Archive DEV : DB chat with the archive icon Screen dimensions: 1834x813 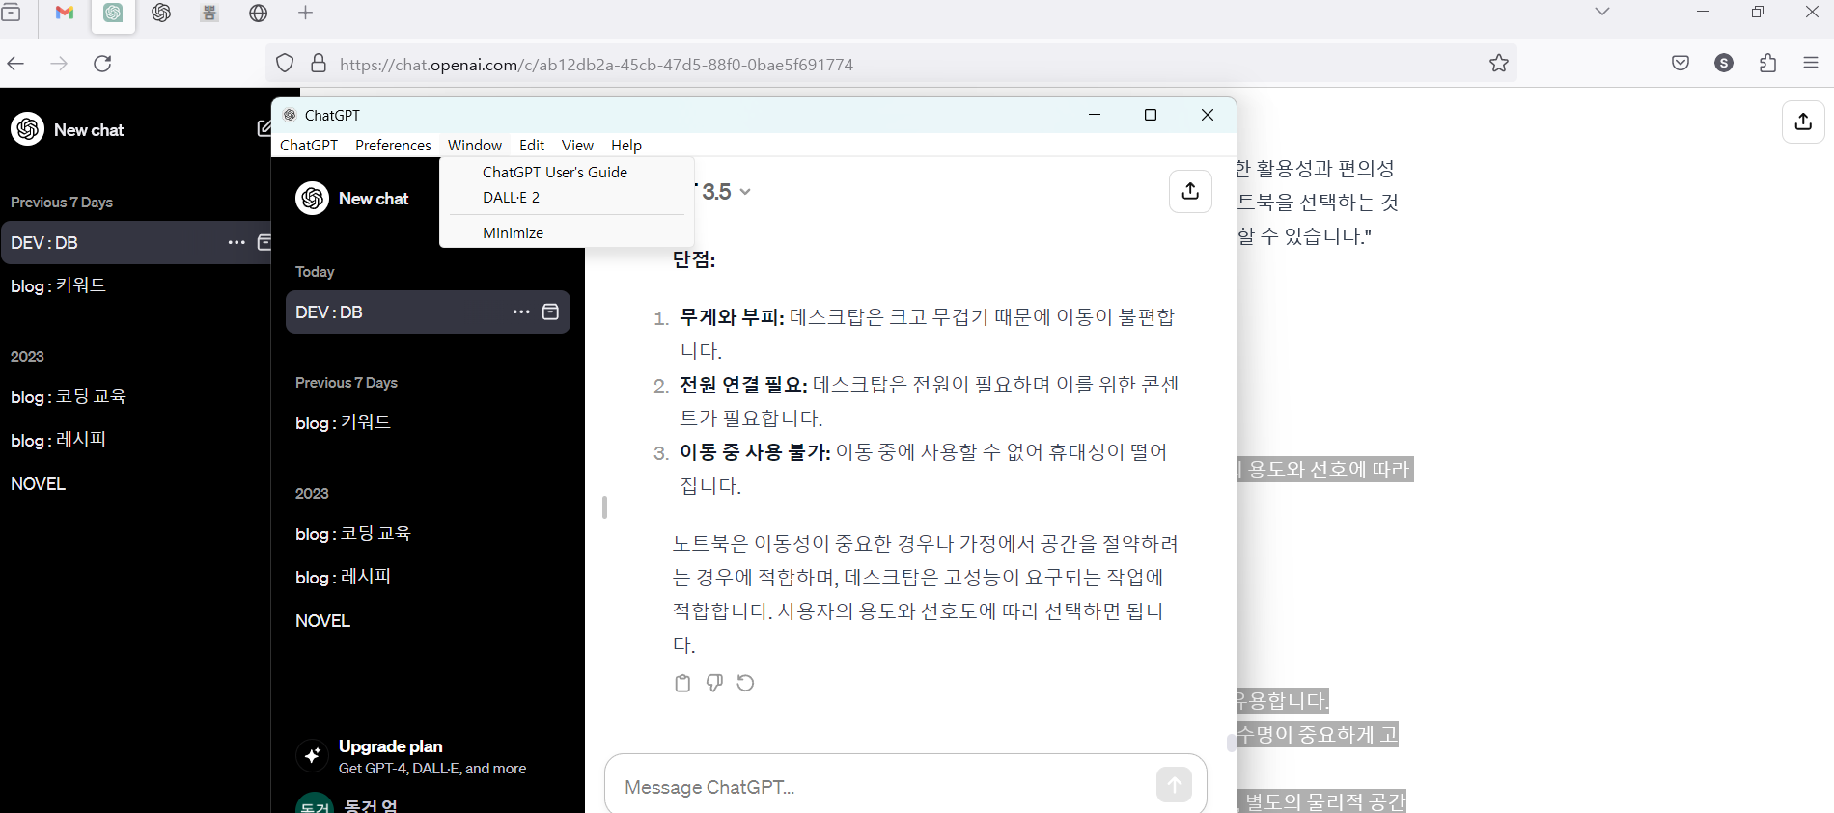pos(550,312)
